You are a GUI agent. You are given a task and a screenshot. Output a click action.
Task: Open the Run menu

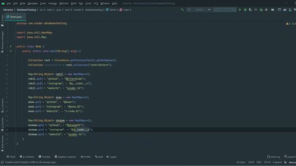click(x=81, y=3)
